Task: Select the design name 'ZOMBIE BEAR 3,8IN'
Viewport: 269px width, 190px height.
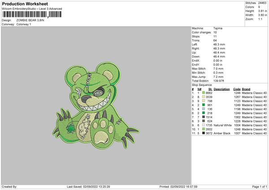Action: (30, 20)
